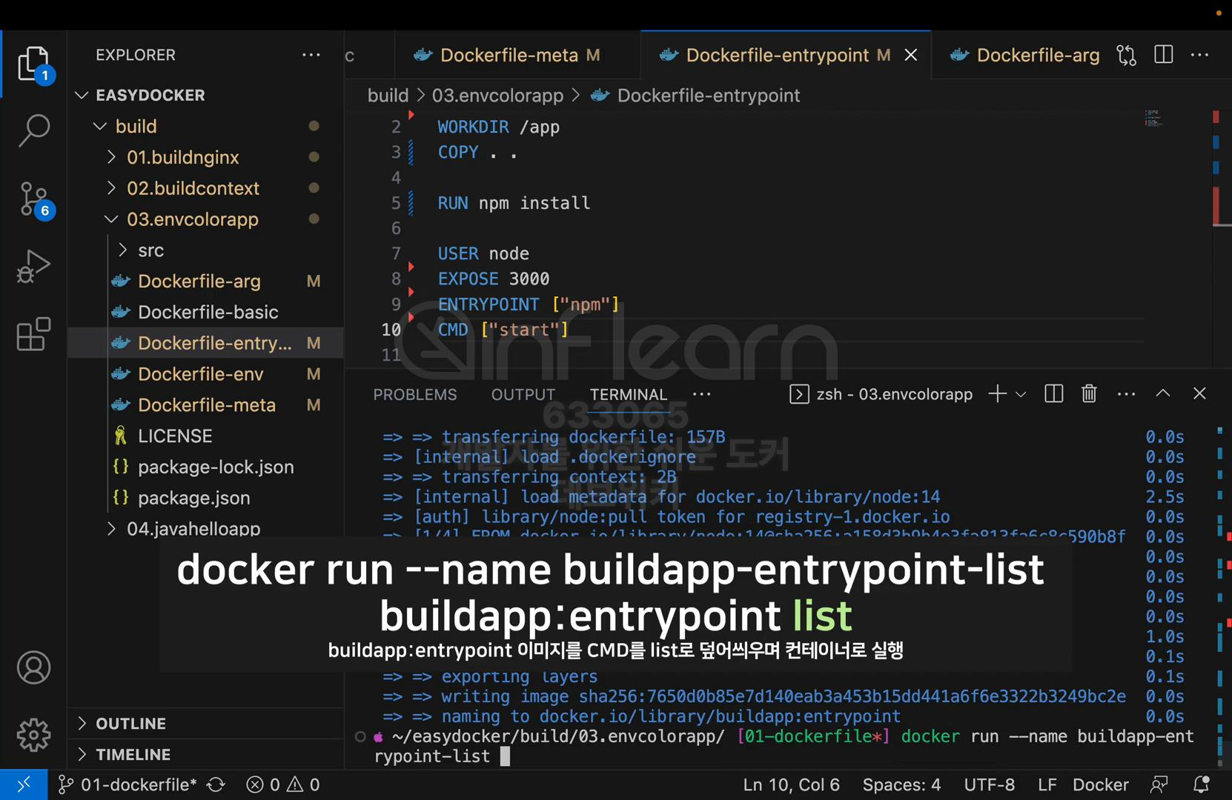Select zsh - 03.envcolorapp terminal label
The height and width of the screenshot is (800, 1232).
tap(881, 394)
